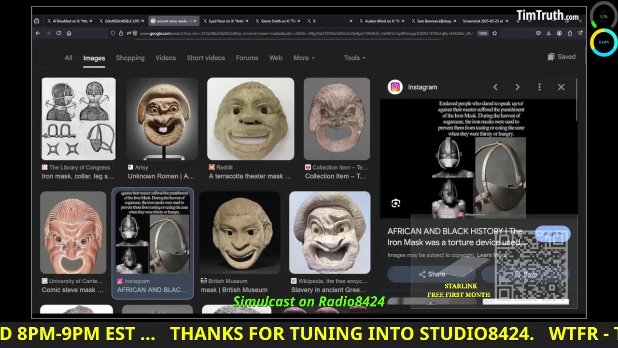Click the browser forward arrow
This screenshot has width=618, height=348.
[48, 33]
